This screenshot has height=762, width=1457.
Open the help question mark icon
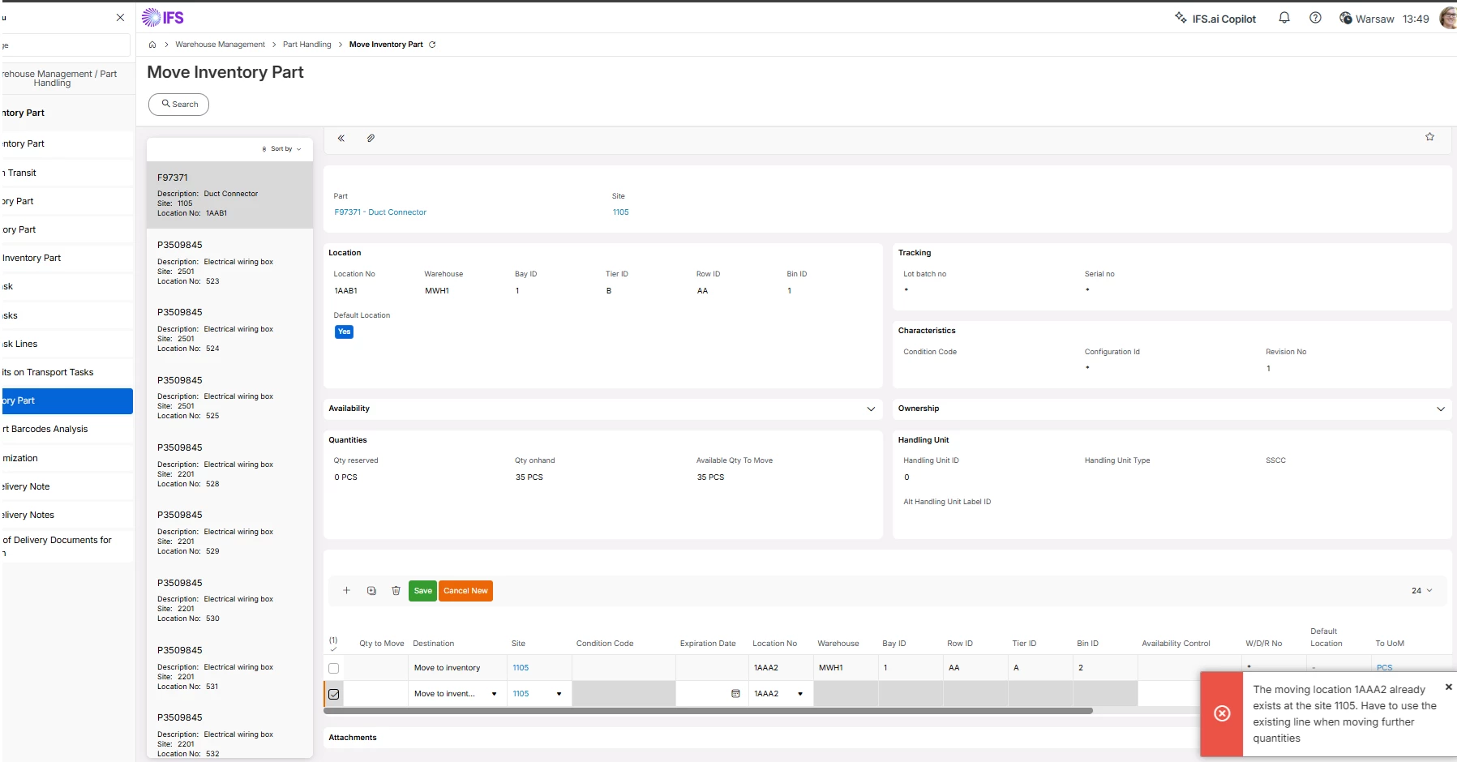point(1315,18)
